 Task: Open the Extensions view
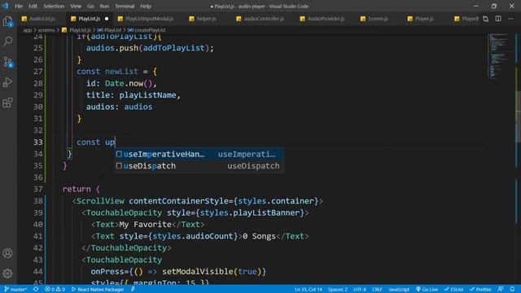pyautogui.click(x=7, y=103)
